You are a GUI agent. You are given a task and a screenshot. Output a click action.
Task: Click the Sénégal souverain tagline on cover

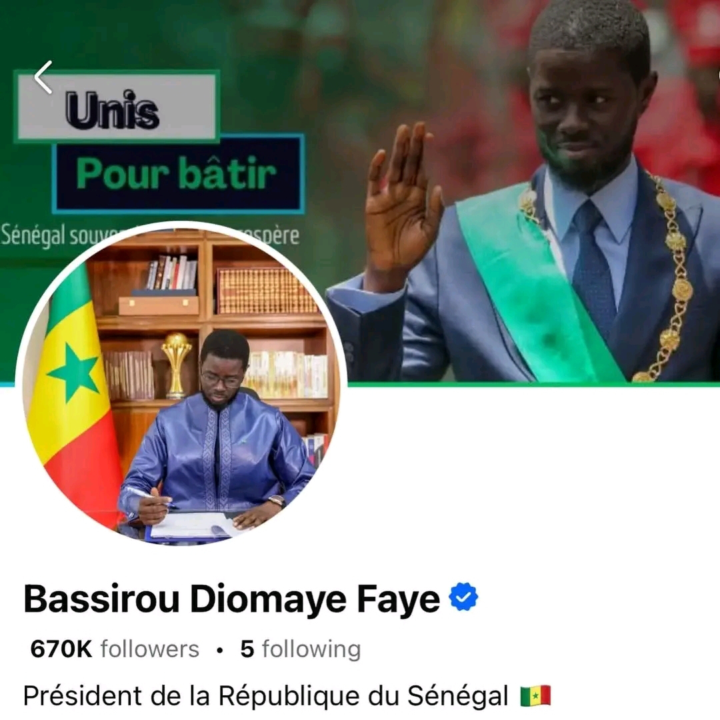coord(150,235)
